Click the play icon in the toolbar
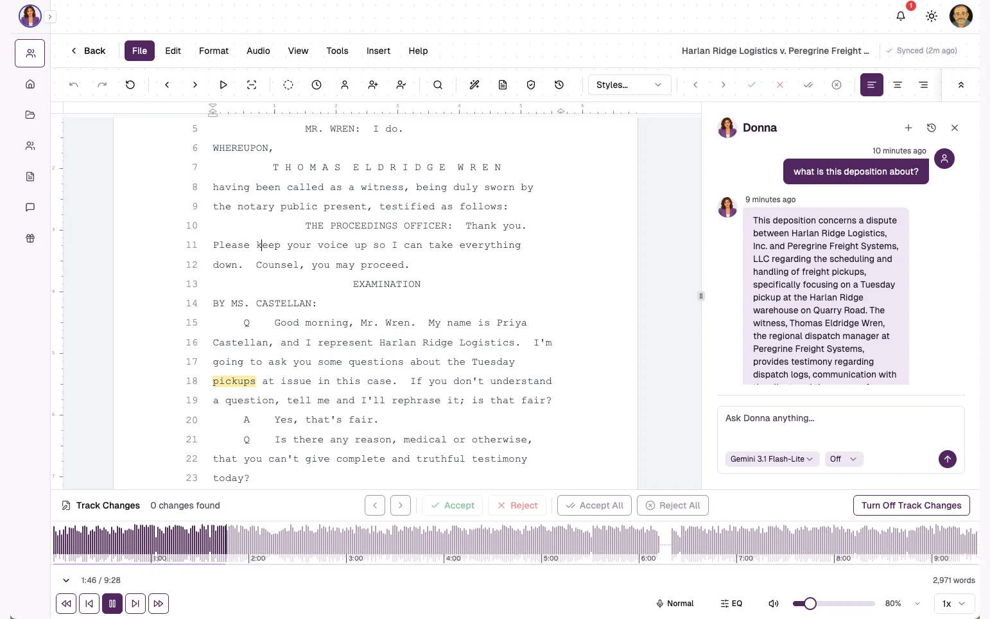Viewport: 990px width, 619px height. click(x=223, y=85)
